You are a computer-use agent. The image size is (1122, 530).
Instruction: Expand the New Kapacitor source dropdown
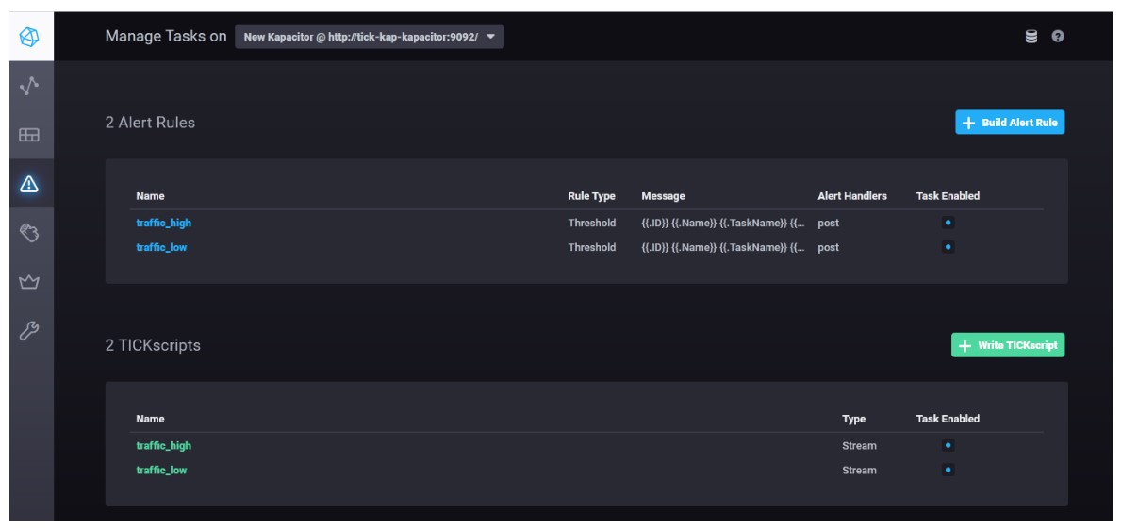pyautogui.click(x=370, y=37)
